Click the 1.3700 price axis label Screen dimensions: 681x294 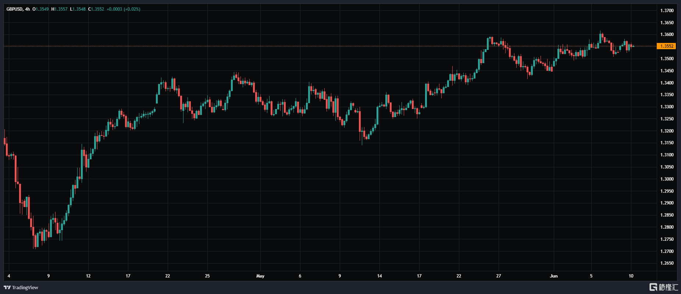[667, 11]
